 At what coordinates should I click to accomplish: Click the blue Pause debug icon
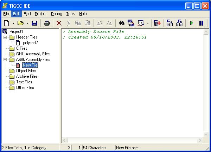click(x=201, y=23)
